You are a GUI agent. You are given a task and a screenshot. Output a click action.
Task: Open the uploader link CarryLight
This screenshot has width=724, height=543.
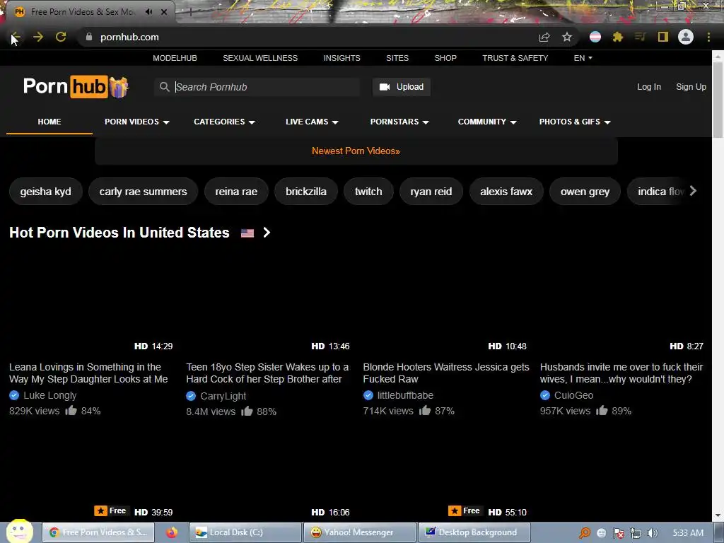click(223, 396)
